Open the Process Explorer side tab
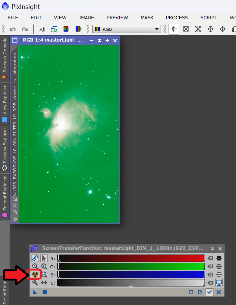The width and height of the screenshot is (236, 305). click(5, 150)
